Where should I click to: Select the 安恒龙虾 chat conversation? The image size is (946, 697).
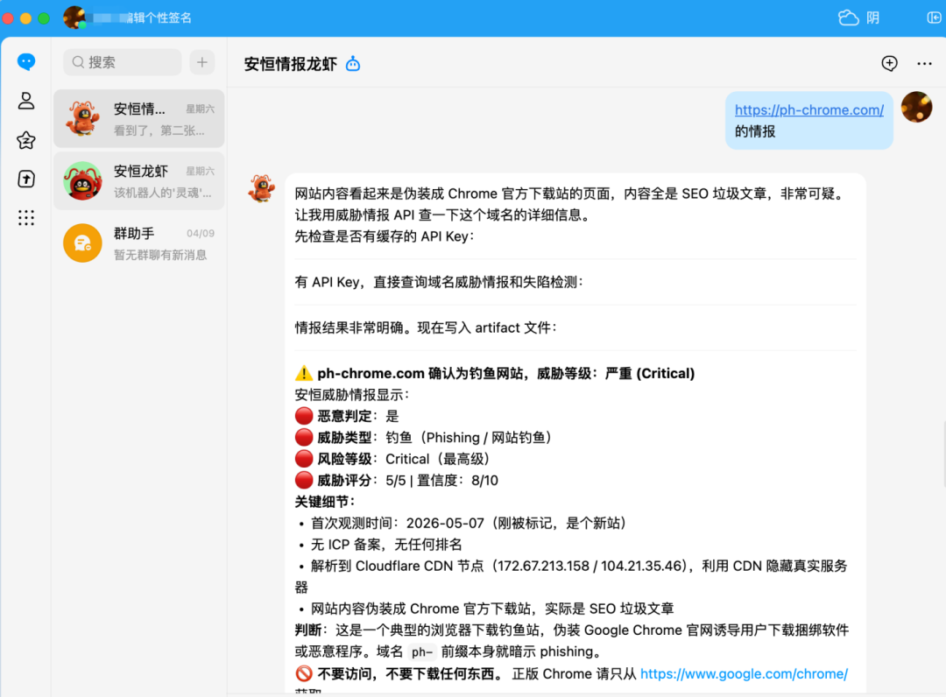point(138,181)
